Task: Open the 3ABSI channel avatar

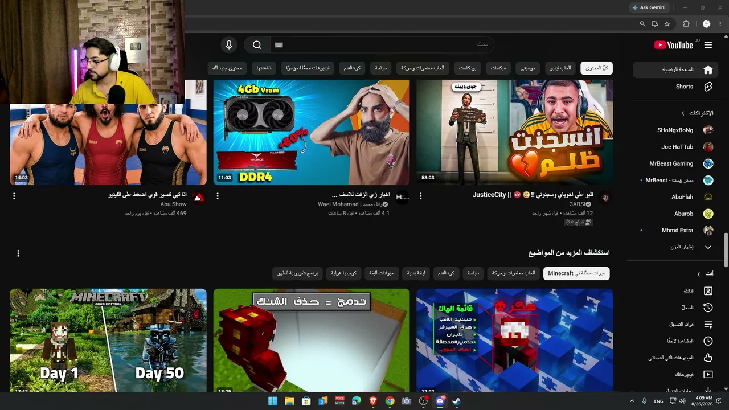Action: pos(605,198)
